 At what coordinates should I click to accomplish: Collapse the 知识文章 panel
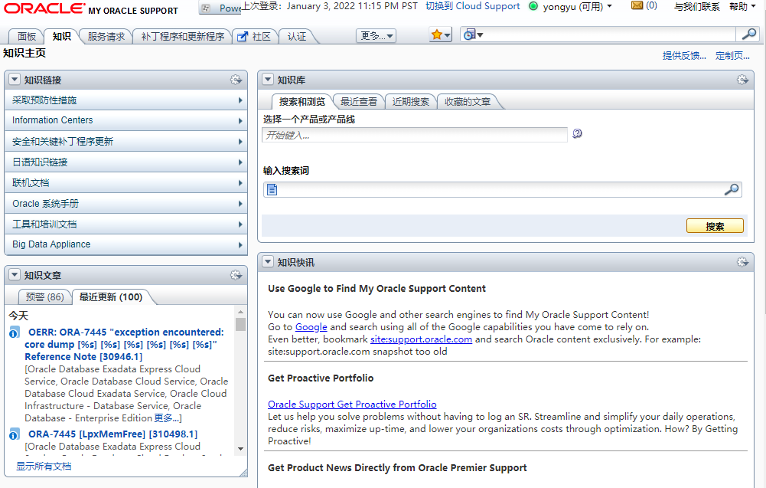coord(15,275)
